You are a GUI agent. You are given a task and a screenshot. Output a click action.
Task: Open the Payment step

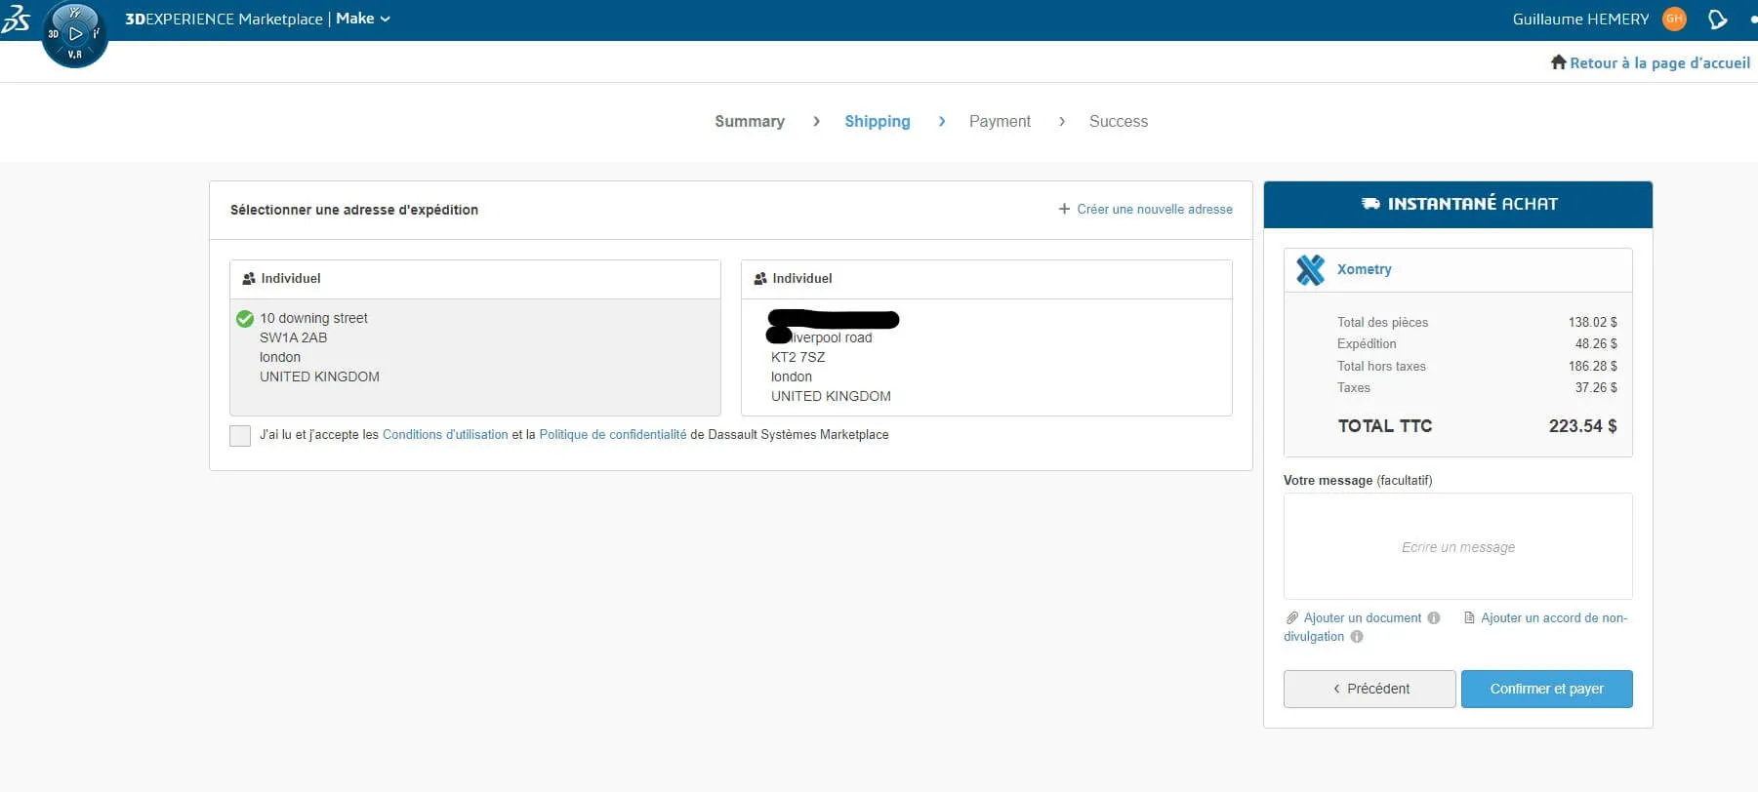tap(999, 121)
